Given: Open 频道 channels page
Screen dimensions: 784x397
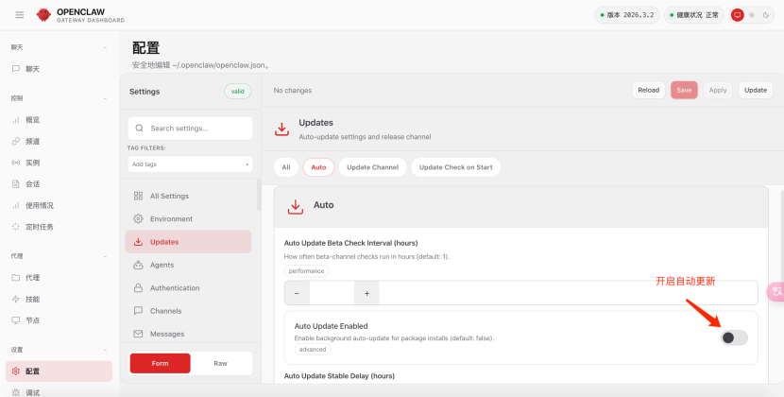Looking at the screenshot, I should tap(59, 141).
